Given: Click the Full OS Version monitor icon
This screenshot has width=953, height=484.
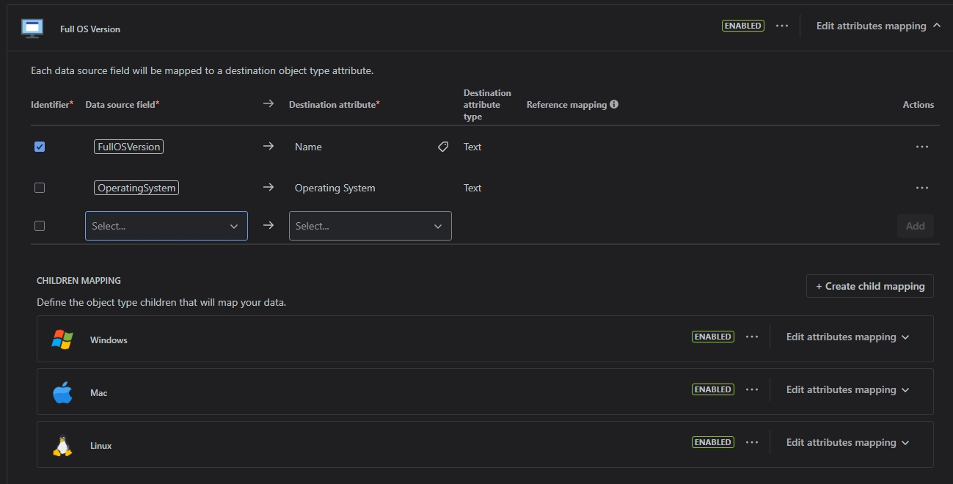Looking at the screenshot, I should pos(32,27).
